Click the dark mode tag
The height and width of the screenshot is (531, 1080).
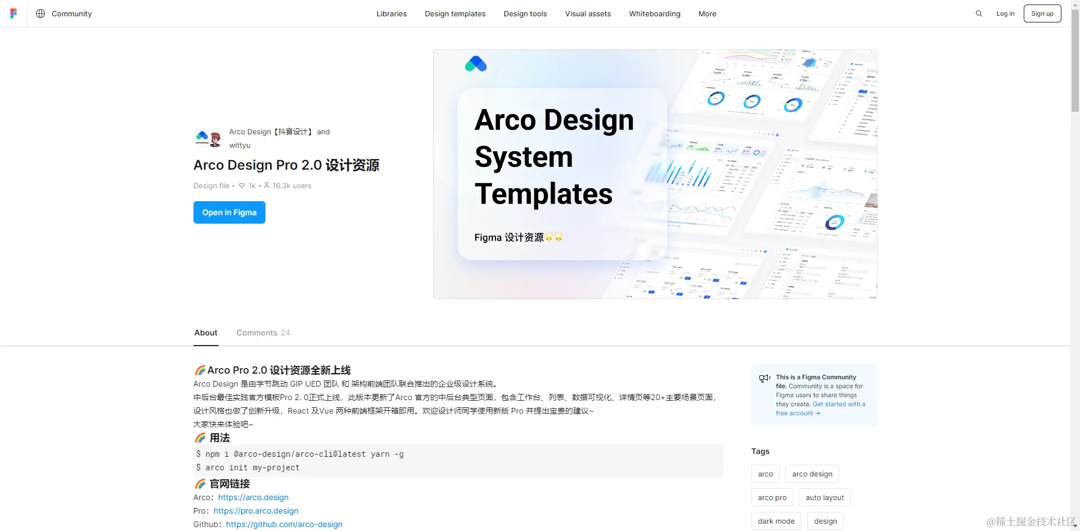coord(776,521)
